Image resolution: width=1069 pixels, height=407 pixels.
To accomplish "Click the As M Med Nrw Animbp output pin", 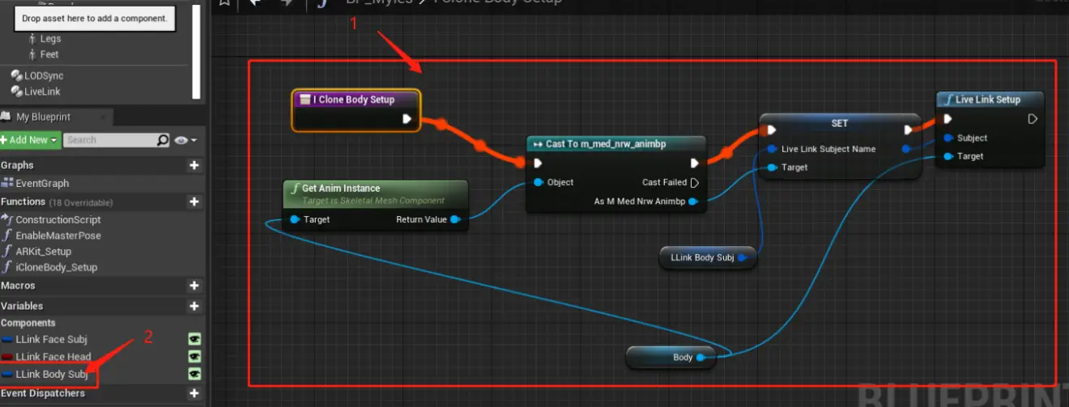I will [693, 201].
